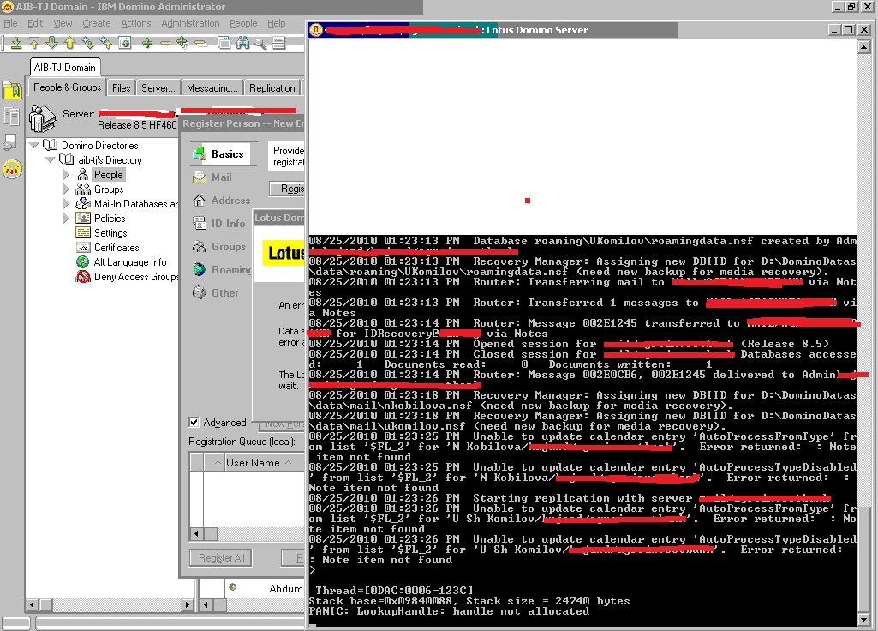Switch to the Server... tab

(158, 88)
